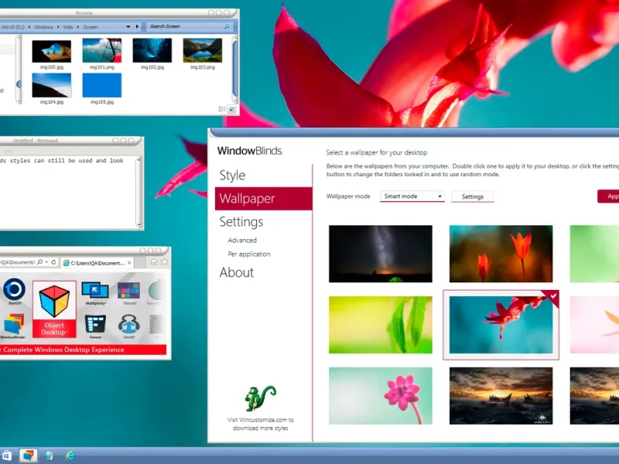Open WindowBlinds app on the taskbar
Image resolution: width=619 pixels, height=464 pixels.
tap(28, 455)
